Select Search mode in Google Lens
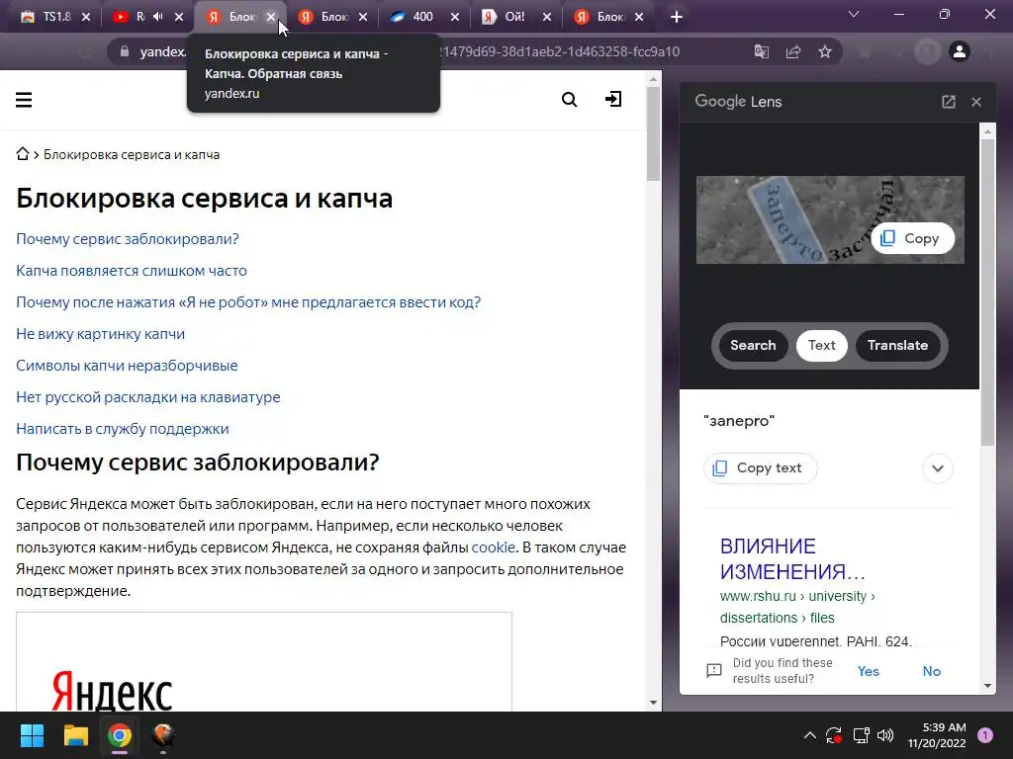The width and height of the screenshot is (1013, 759). [753, 345]
